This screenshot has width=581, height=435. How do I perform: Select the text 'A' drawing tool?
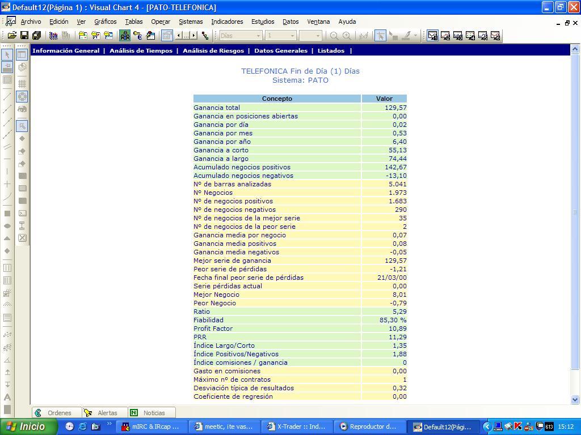coord(7,397)
